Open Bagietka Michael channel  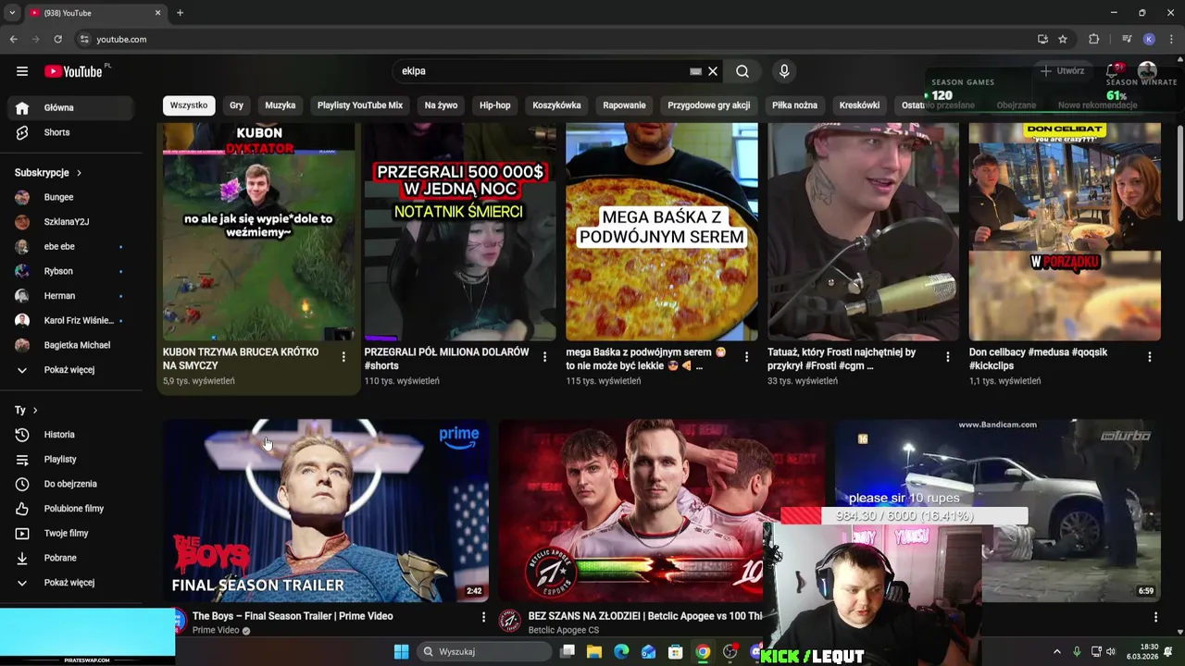[x=71, y=345]
